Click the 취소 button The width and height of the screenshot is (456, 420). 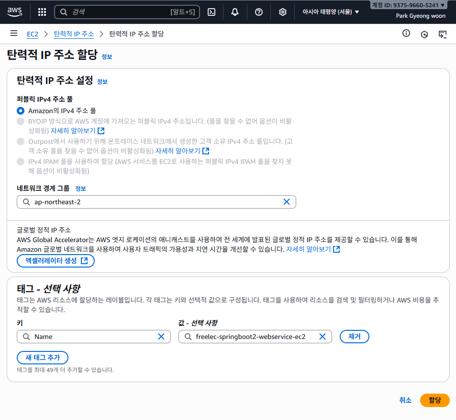(x=405, y=400)
